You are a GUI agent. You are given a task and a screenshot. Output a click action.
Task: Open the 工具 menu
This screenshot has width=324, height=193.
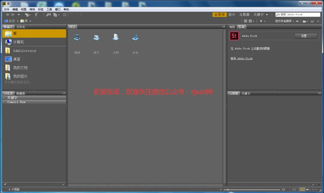coord(49,9)
